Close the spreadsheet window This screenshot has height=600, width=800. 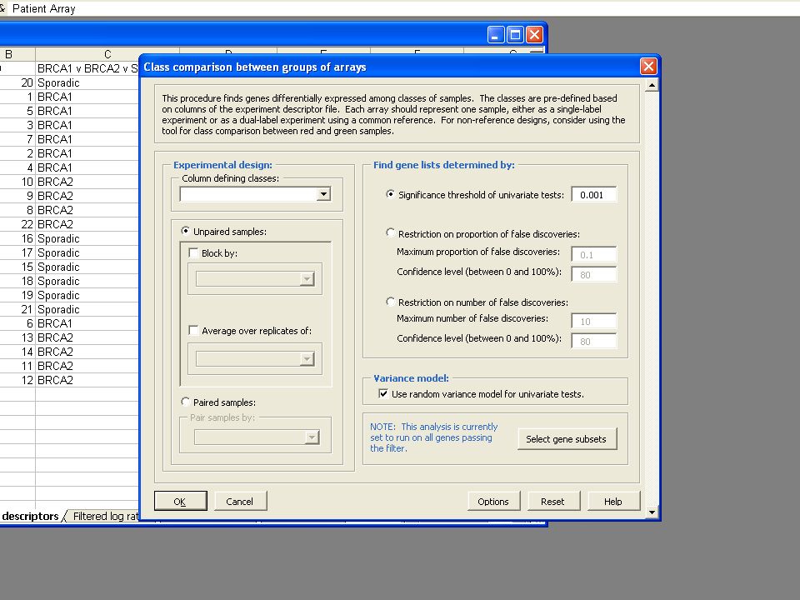point(534,35)
